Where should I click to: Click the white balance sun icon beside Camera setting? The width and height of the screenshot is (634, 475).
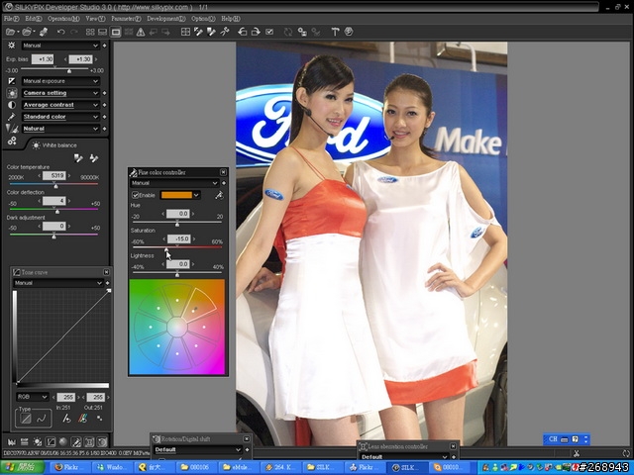click(12, 93)
